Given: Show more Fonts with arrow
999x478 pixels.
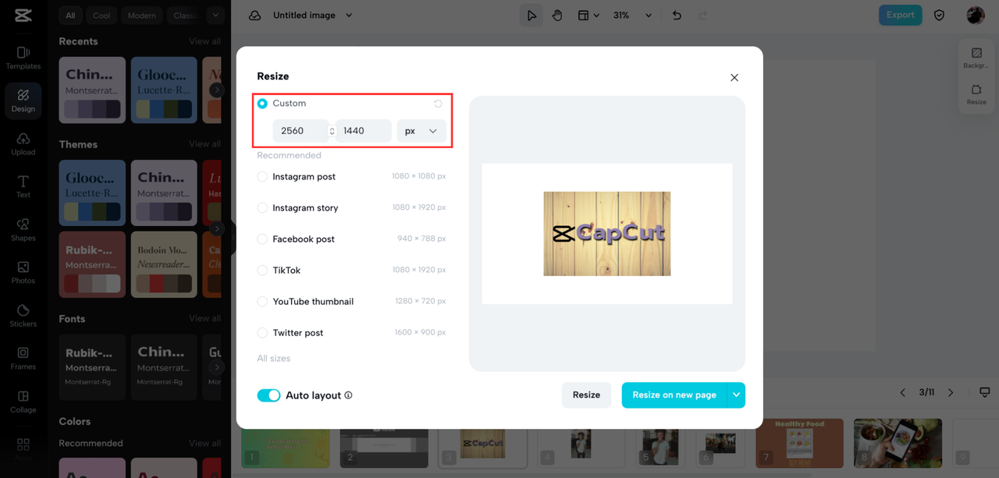Looking at the screenshot, I should (217, 366).
